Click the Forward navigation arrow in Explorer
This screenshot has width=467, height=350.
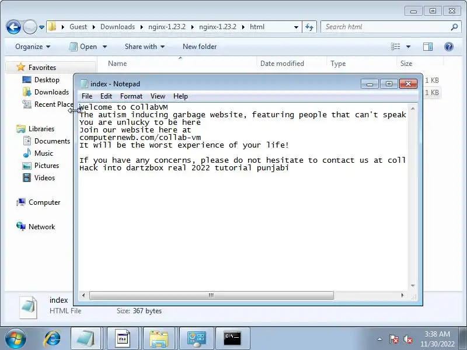pos(30,27)
